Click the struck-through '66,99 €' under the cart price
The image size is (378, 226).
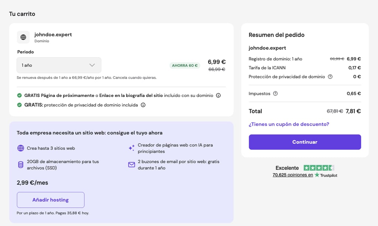pyautogui.click(x=217, y=69)
